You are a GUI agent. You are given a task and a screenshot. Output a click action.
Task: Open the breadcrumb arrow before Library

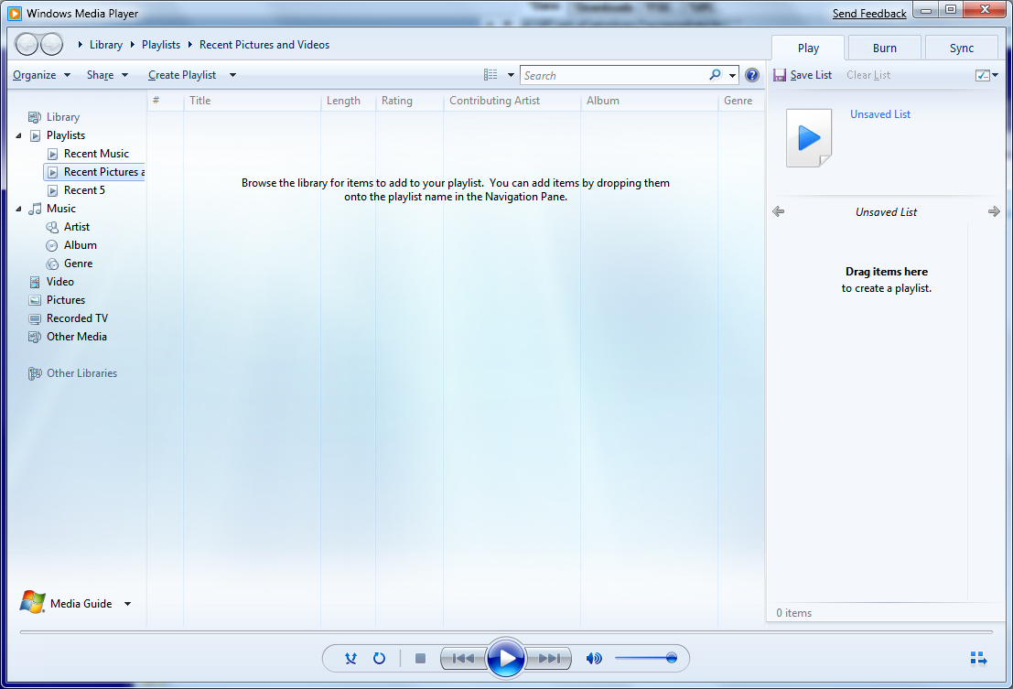coord(81,45)
